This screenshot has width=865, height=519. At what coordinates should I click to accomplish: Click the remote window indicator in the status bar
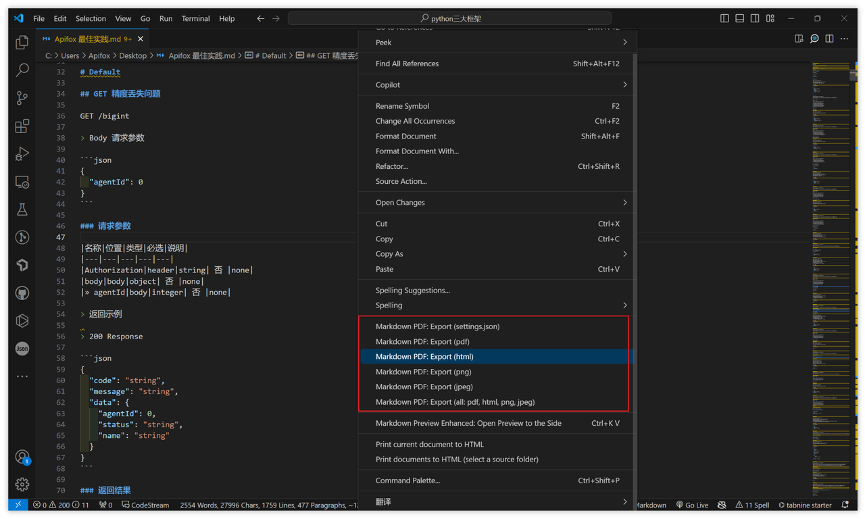[x=18, y=505]
